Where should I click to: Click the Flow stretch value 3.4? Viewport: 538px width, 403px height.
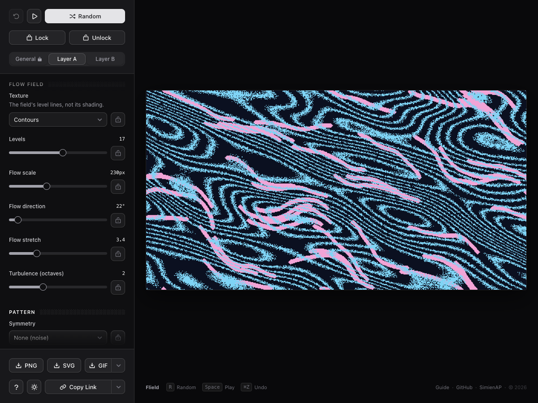click(120, 240)
